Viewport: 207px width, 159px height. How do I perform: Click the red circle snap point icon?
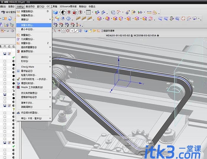[68, 31]
